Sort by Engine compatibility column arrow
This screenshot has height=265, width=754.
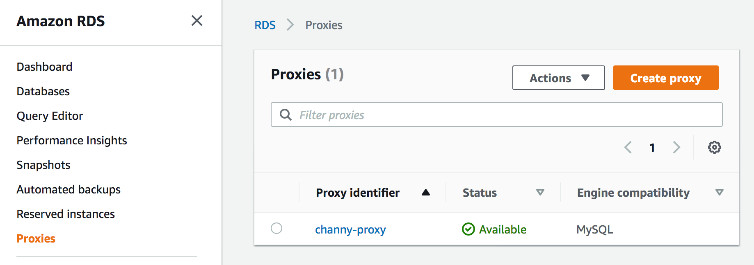point(719,192)
